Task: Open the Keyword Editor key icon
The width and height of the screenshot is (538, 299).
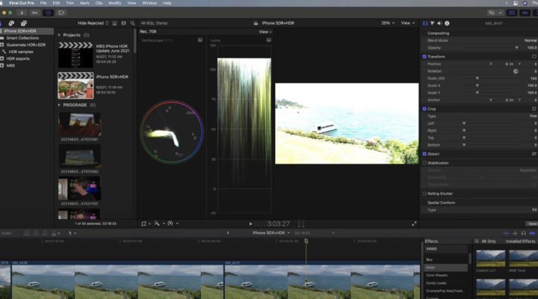Action: [34, 13]
